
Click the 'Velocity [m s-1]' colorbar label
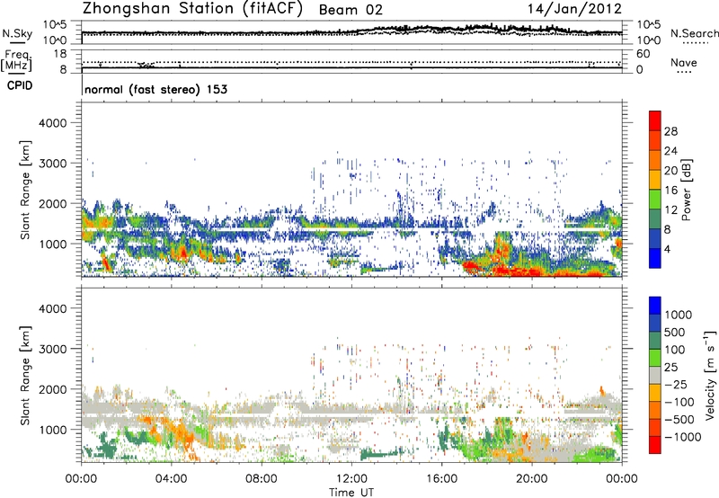coord(710,375)
